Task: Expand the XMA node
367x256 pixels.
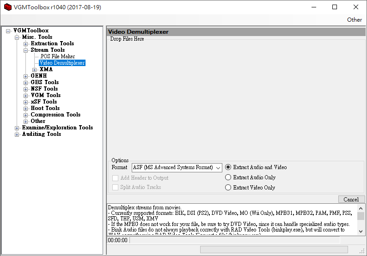Action: pos(34,70)
